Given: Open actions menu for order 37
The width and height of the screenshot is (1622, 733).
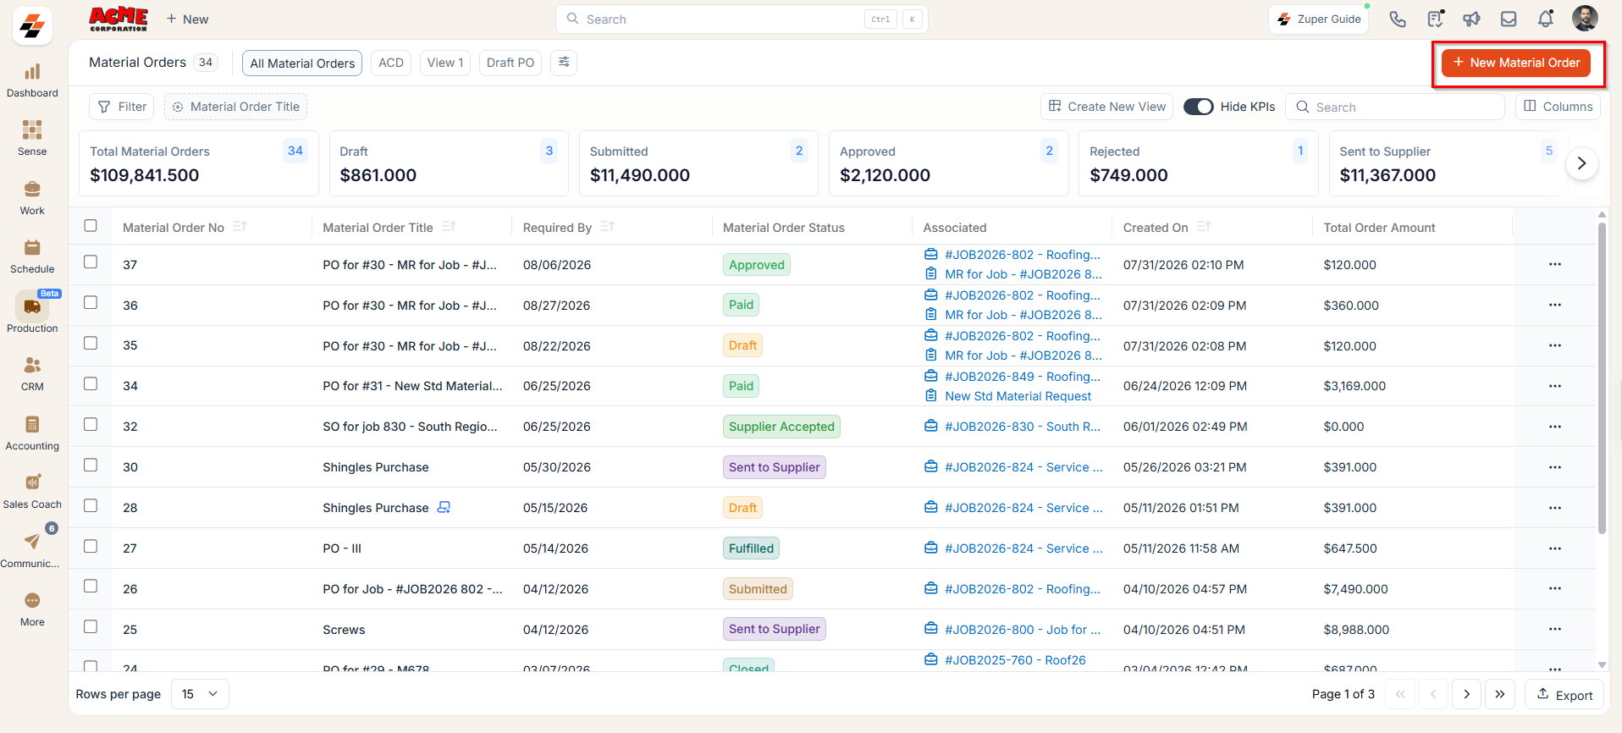Looking at the screenshot, I should pos(1555,264).
